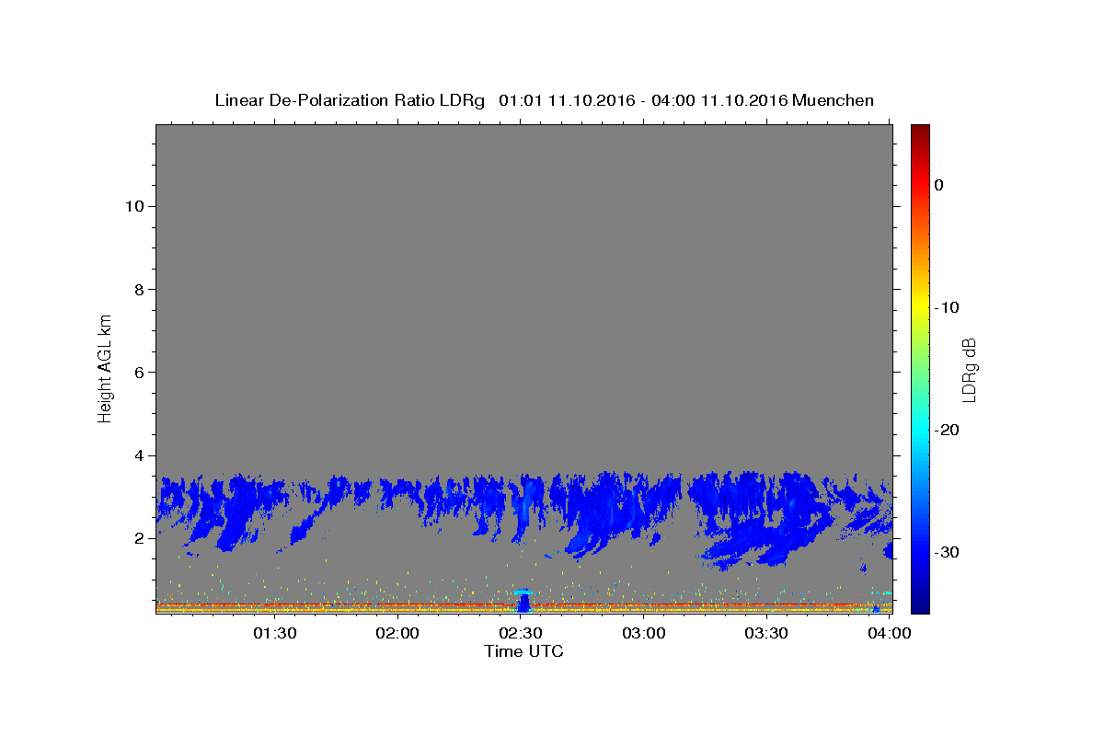
Task: Click the -10 colorbar tick label
Action: (948, 307)
